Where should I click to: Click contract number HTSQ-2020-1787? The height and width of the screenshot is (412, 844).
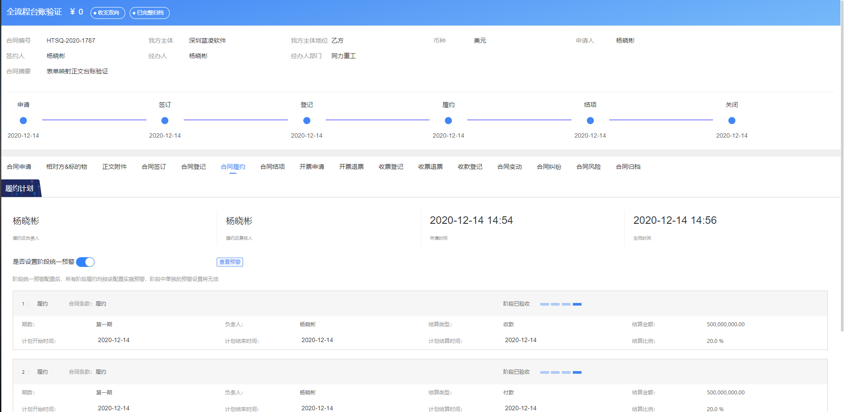[71, 40]
